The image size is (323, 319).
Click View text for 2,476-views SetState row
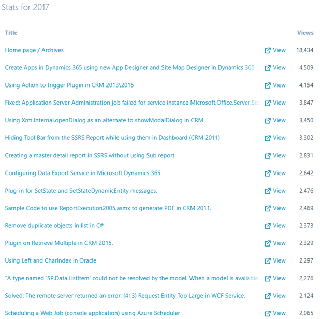(x=279, y=191)
